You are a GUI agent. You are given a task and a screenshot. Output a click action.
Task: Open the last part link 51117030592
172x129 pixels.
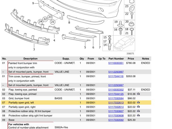(x=116, y=120)
